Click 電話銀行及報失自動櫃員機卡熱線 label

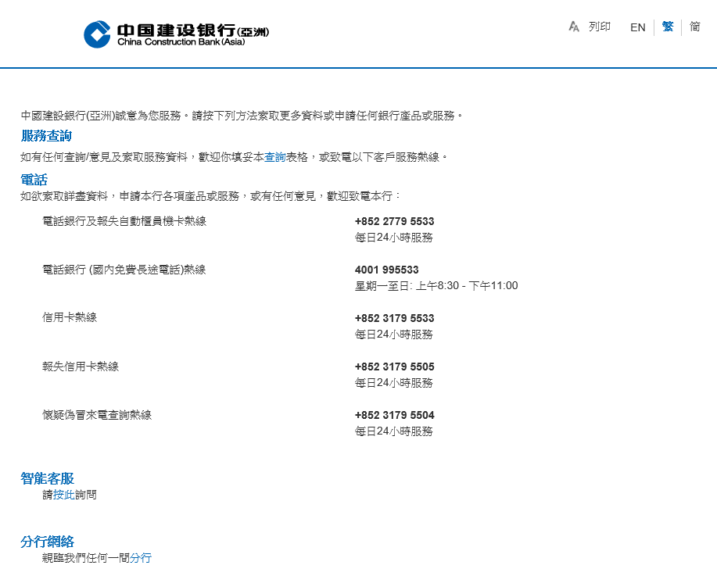[x=124, y=221]
